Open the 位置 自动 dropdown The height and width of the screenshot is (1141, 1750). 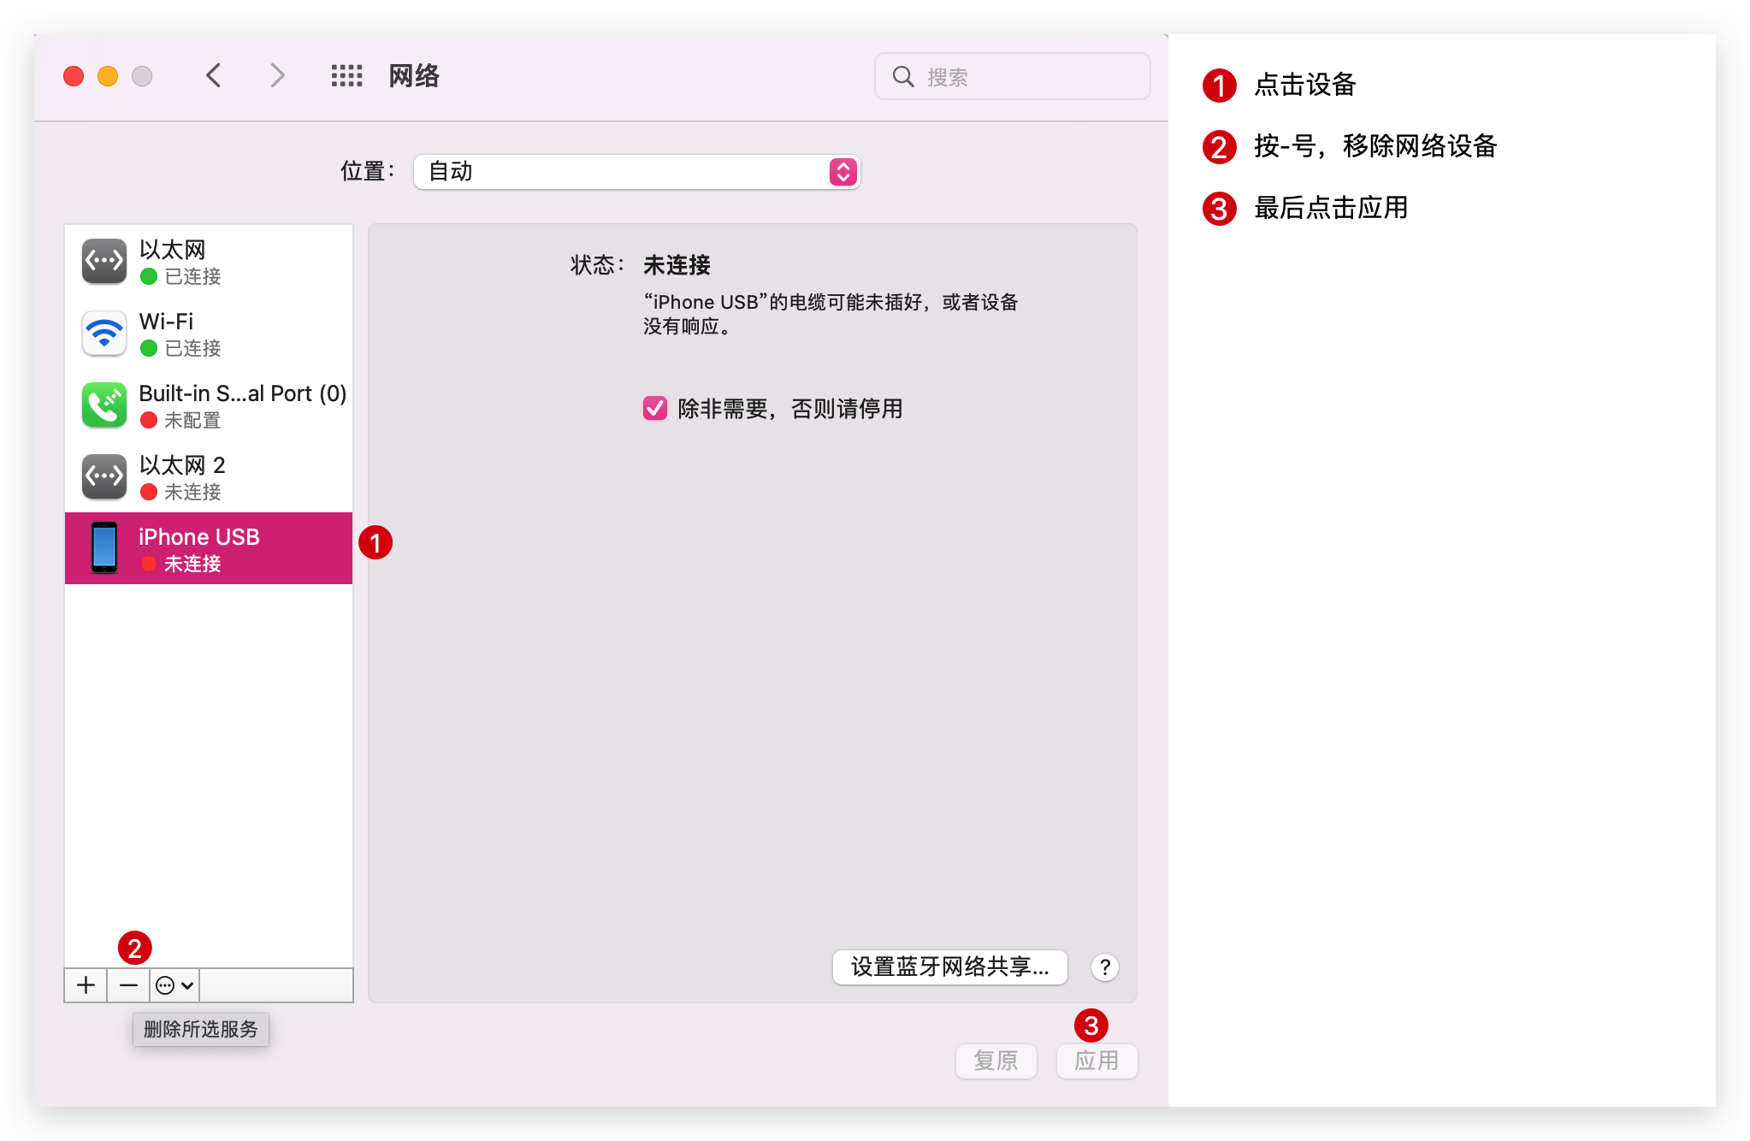[x=636, y=172]
